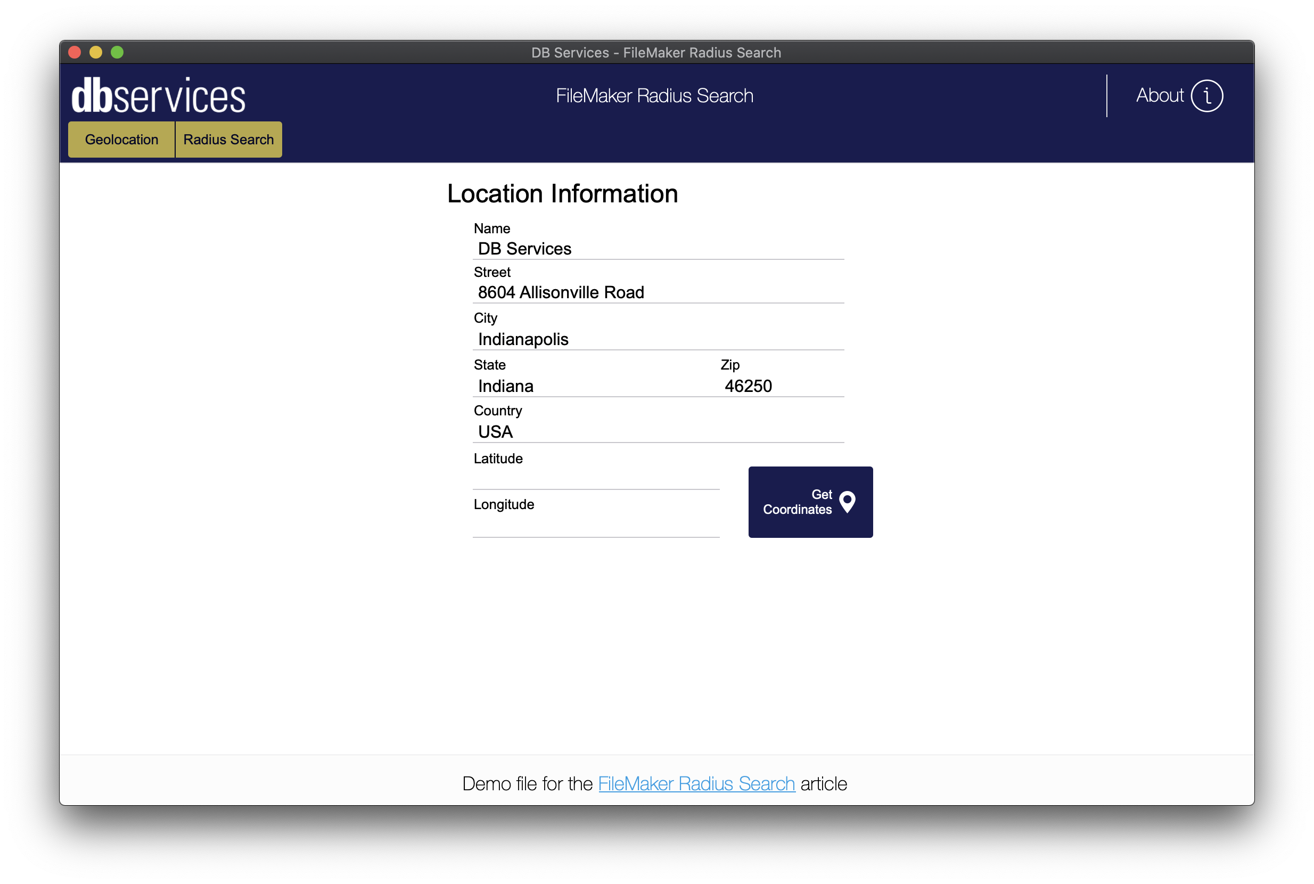
Task: Click the Latitude label
Action: pos(498,459)
